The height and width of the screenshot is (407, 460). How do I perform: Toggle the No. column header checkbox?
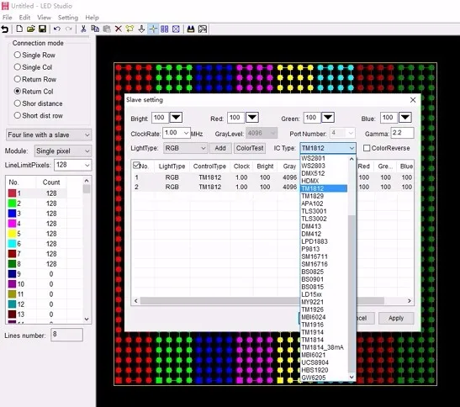tap(136, 165)
